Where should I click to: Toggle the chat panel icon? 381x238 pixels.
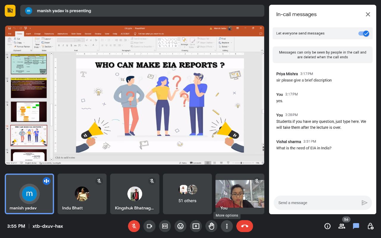point(356,226)
